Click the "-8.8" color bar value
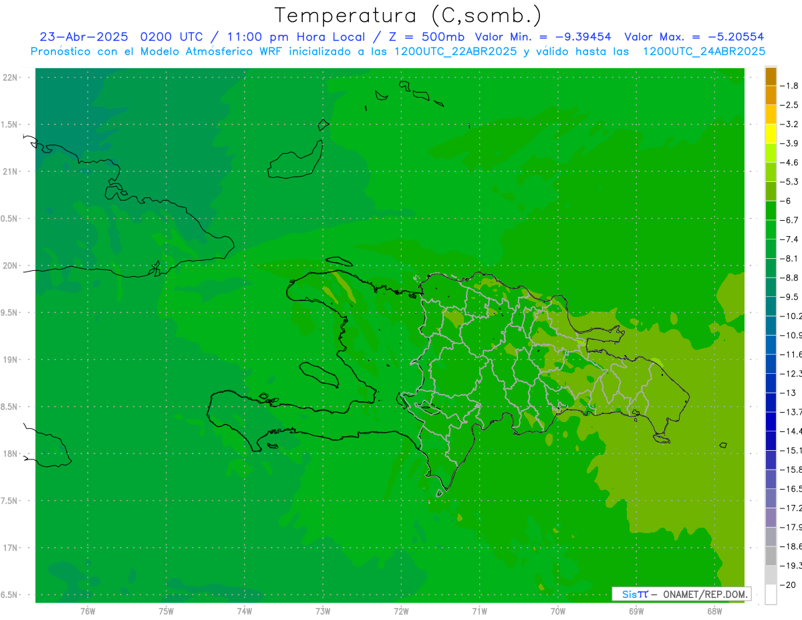Image resolution: width=802 pixels, height=620 pixels. (790, 278)
